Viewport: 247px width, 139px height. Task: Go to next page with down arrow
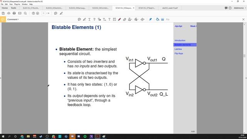(x=37, y=14)
